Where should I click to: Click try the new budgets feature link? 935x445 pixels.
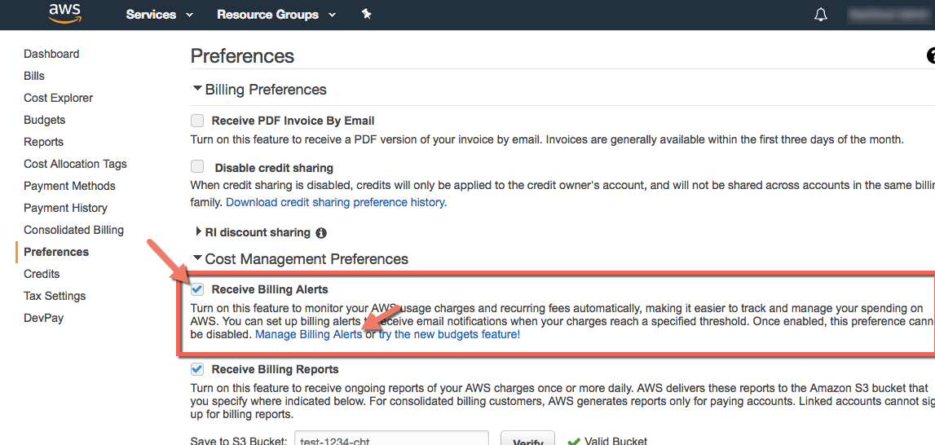(x=450, y=335)
